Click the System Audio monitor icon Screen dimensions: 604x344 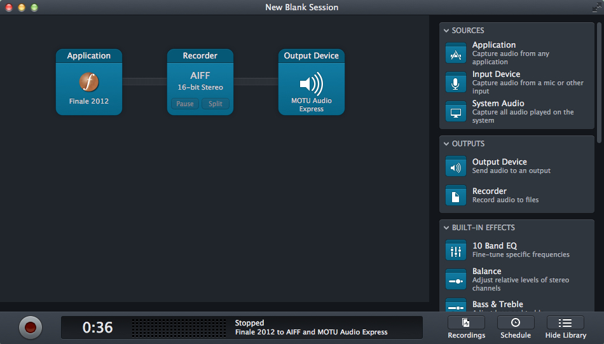click(x=456, y=112)
